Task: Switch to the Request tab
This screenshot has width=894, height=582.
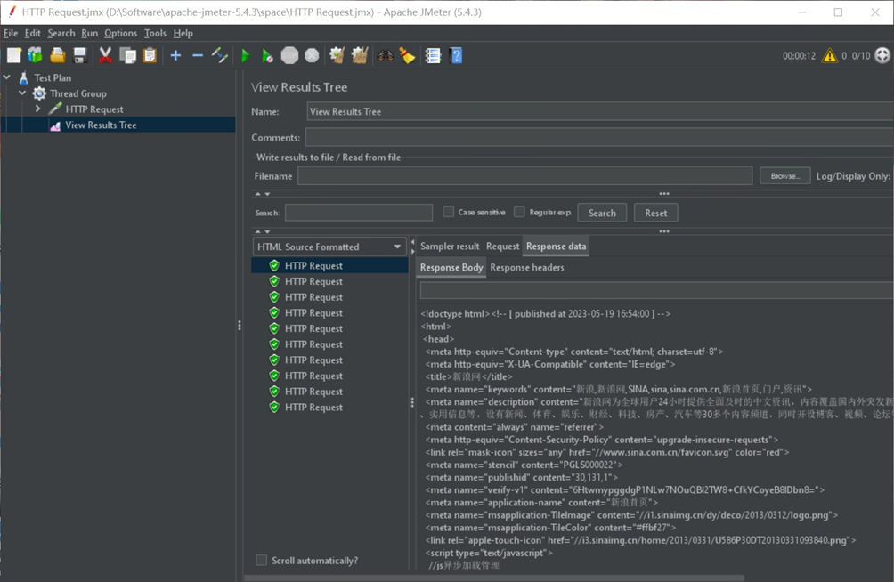Action: [502, 247]
